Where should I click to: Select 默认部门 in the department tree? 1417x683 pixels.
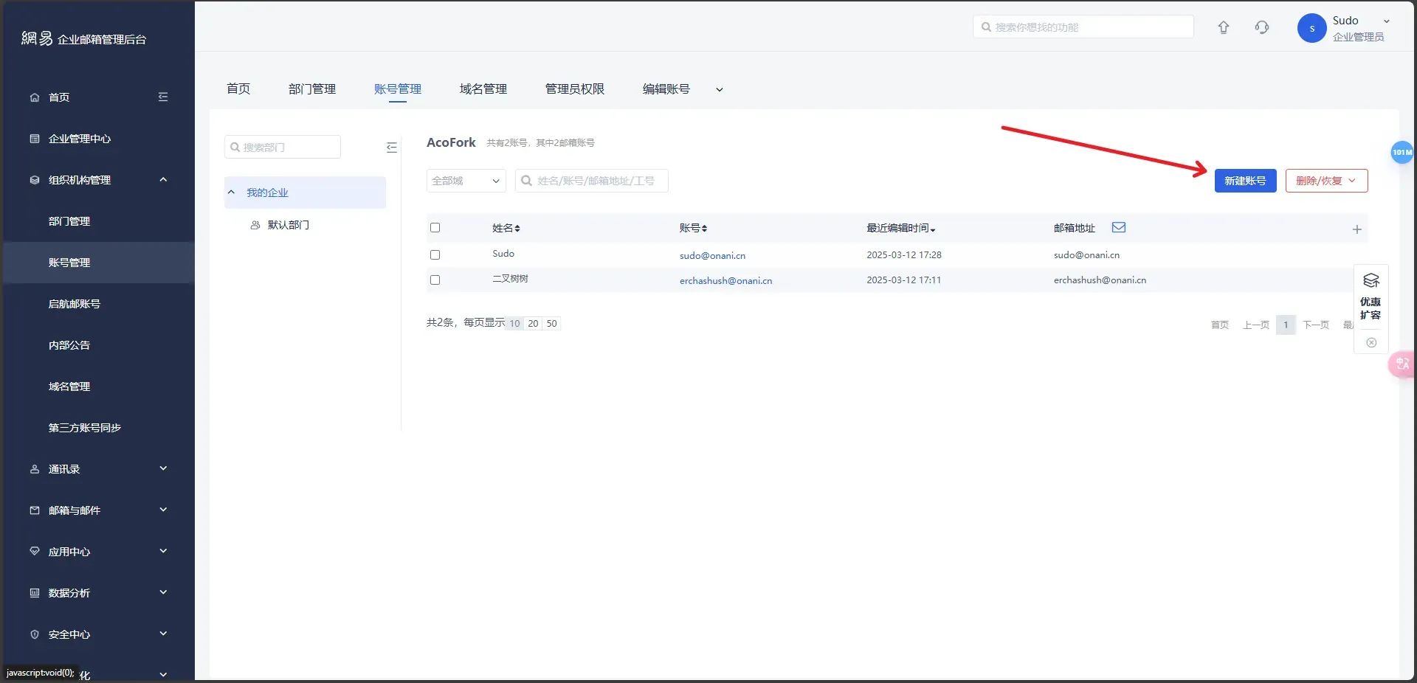[288, 225]
